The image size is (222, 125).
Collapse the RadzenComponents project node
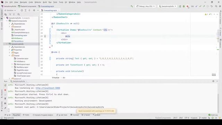click(7, 21)
